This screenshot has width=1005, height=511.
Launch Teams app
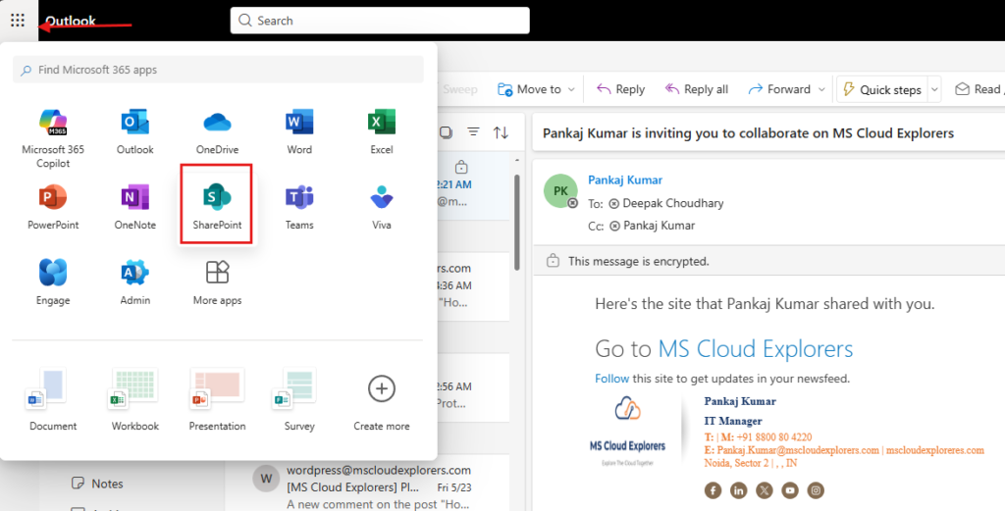pos(299,207)
